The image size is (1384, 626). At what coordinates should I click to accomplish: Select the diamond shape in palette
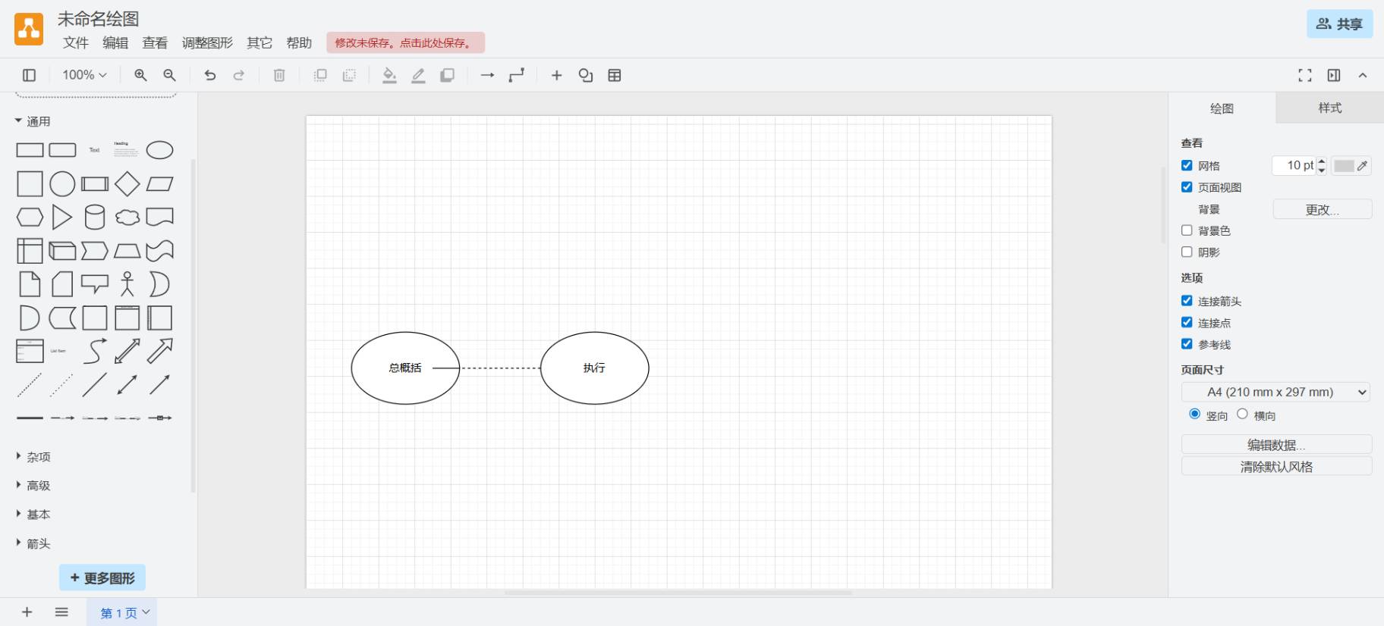point(127,184)
